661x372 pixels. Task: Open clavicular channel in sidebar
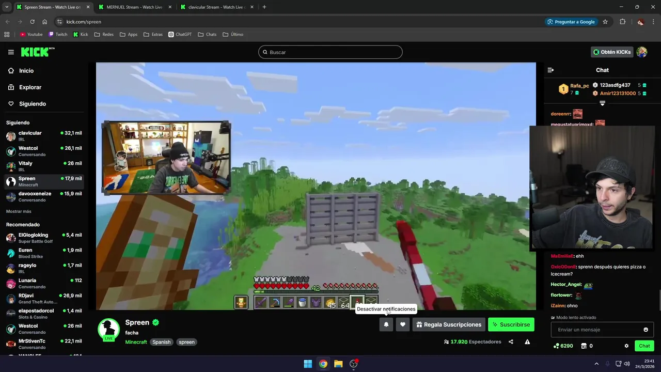click(44, 136)
